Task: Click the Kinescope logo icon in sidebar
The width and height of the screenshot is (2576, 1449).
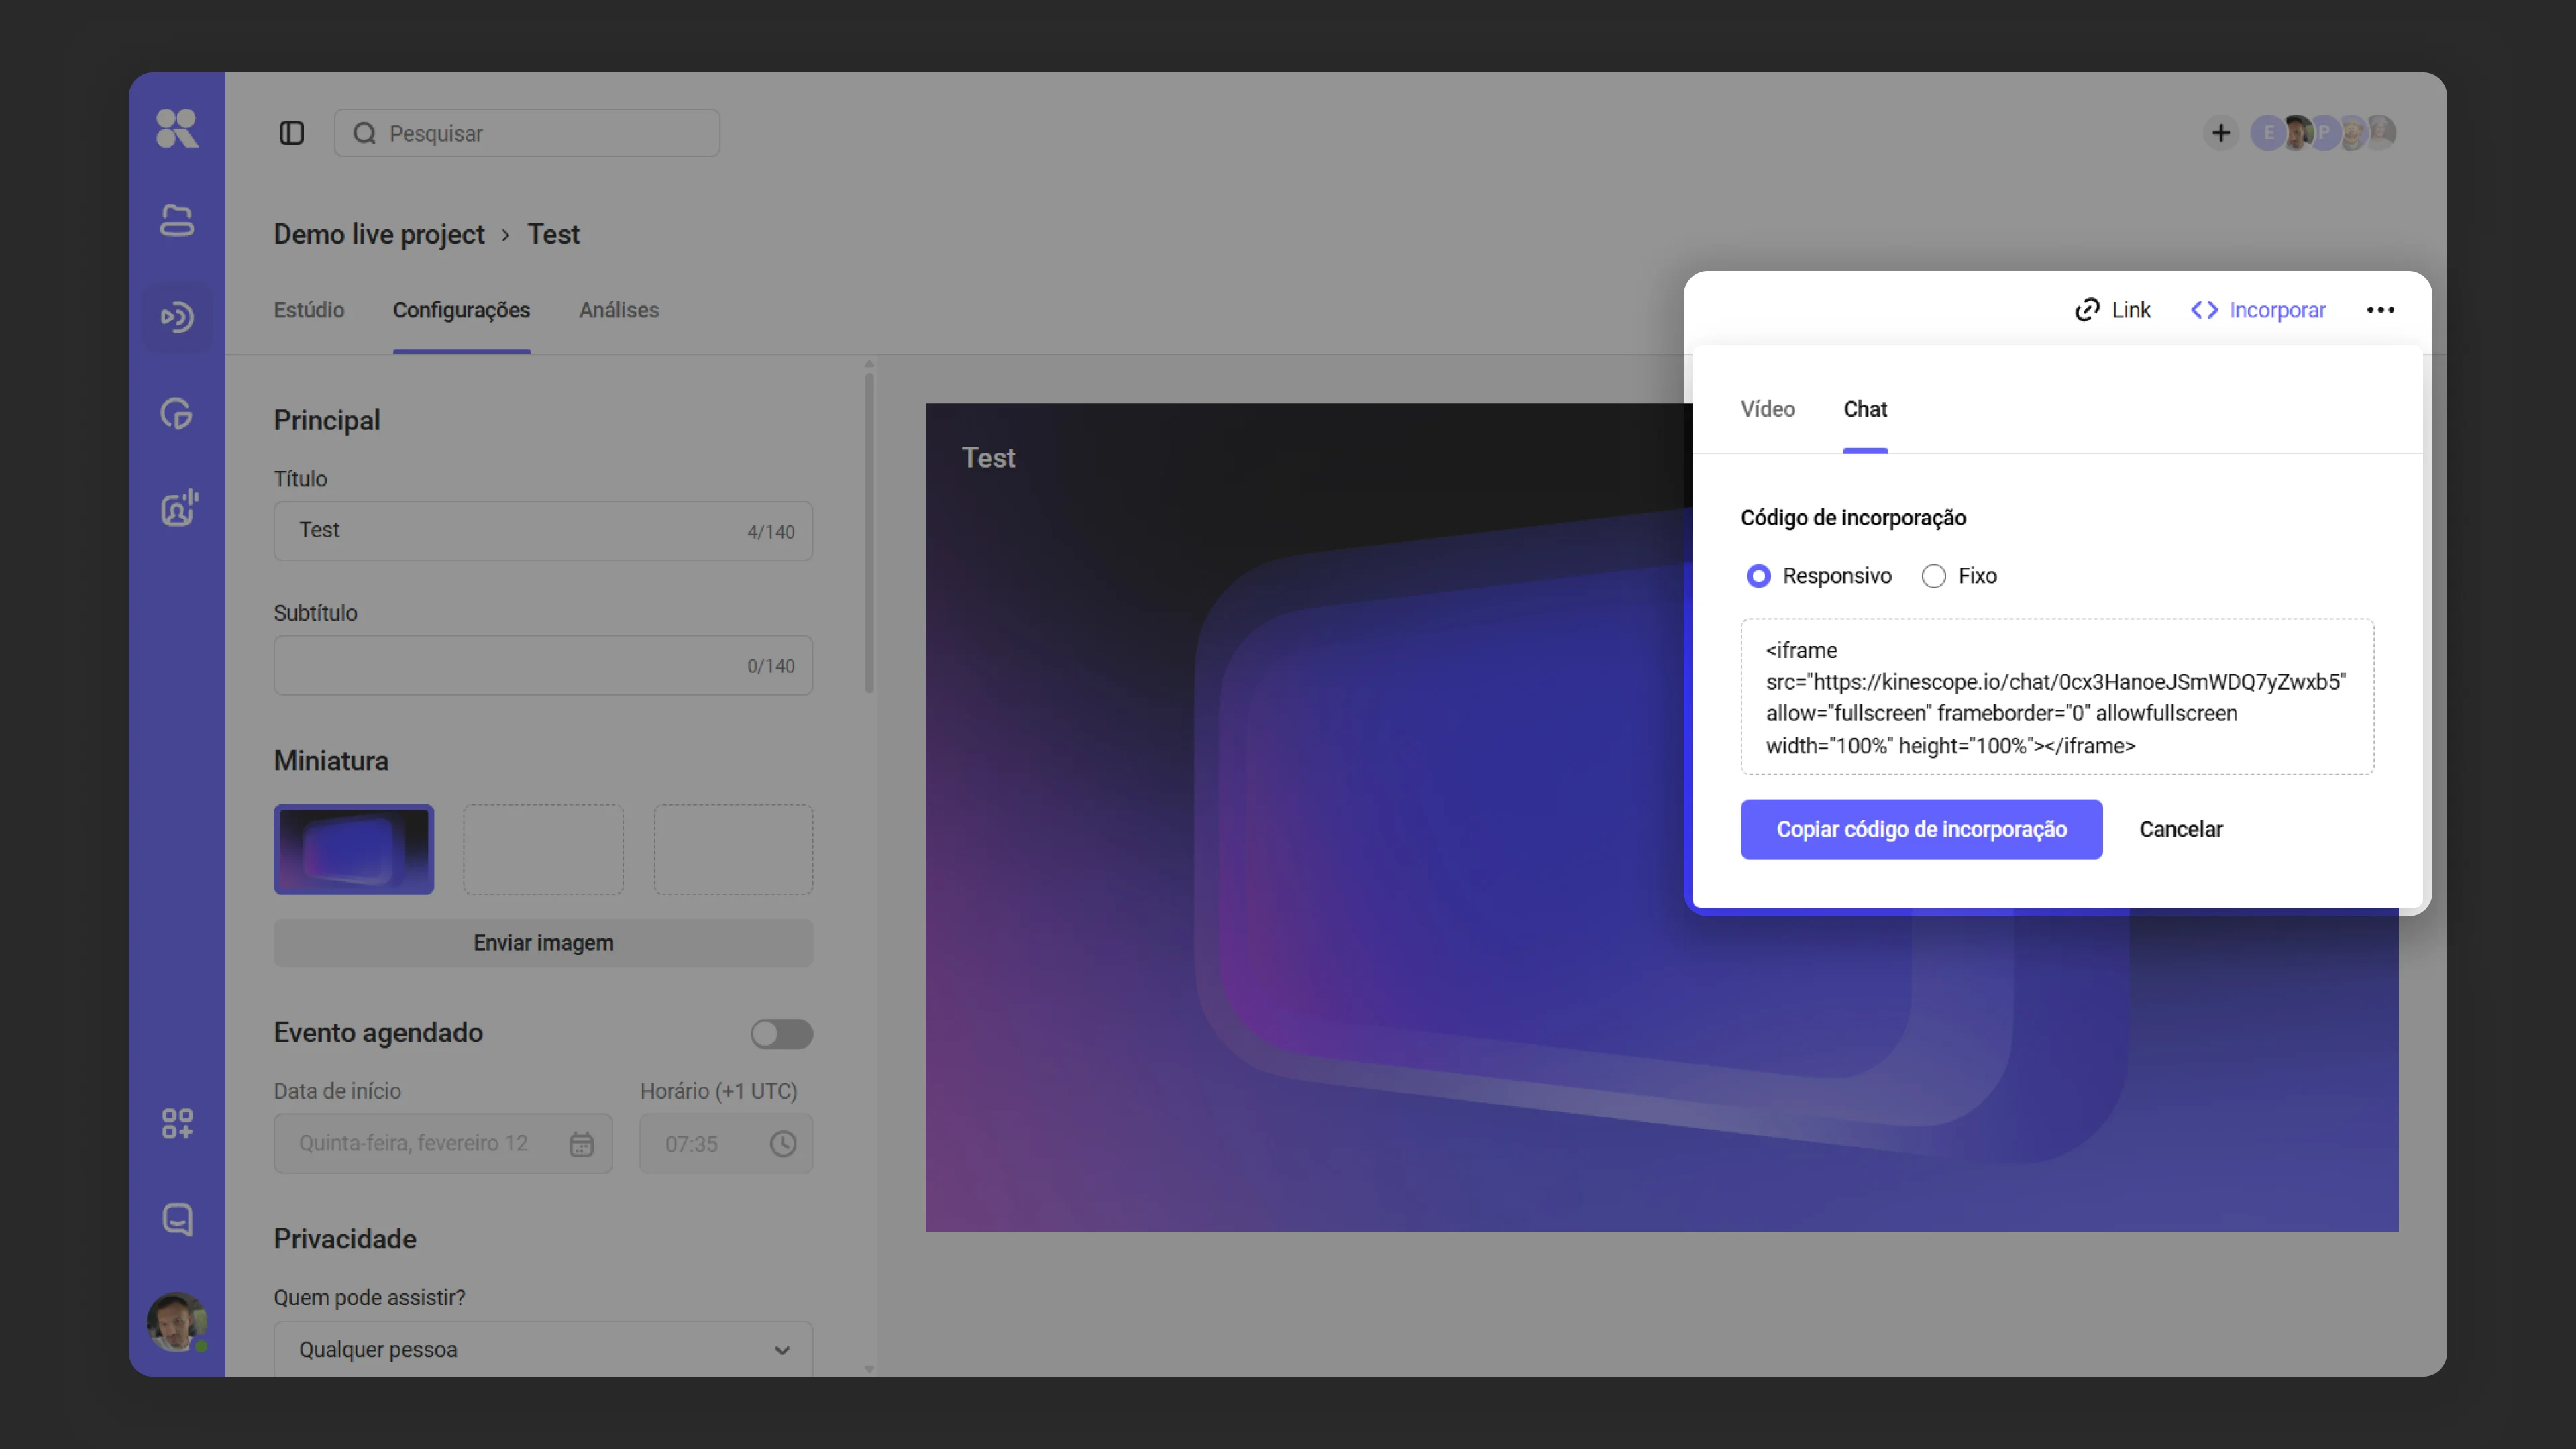Action: (177, 129)
